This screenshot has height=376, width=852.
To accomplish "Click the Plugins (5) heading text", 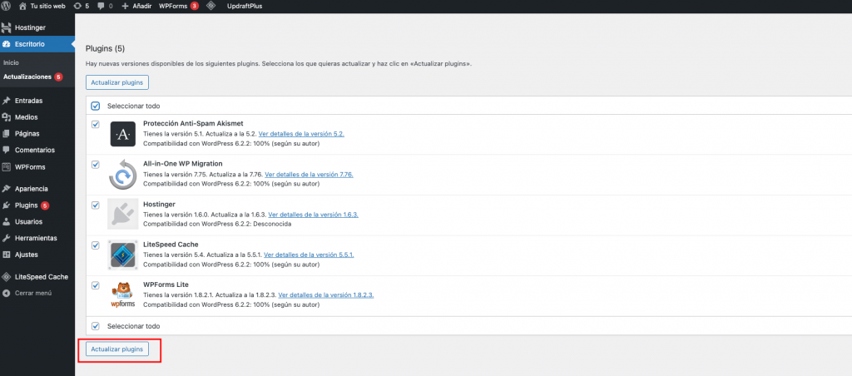I will click(x=106, y=48).
